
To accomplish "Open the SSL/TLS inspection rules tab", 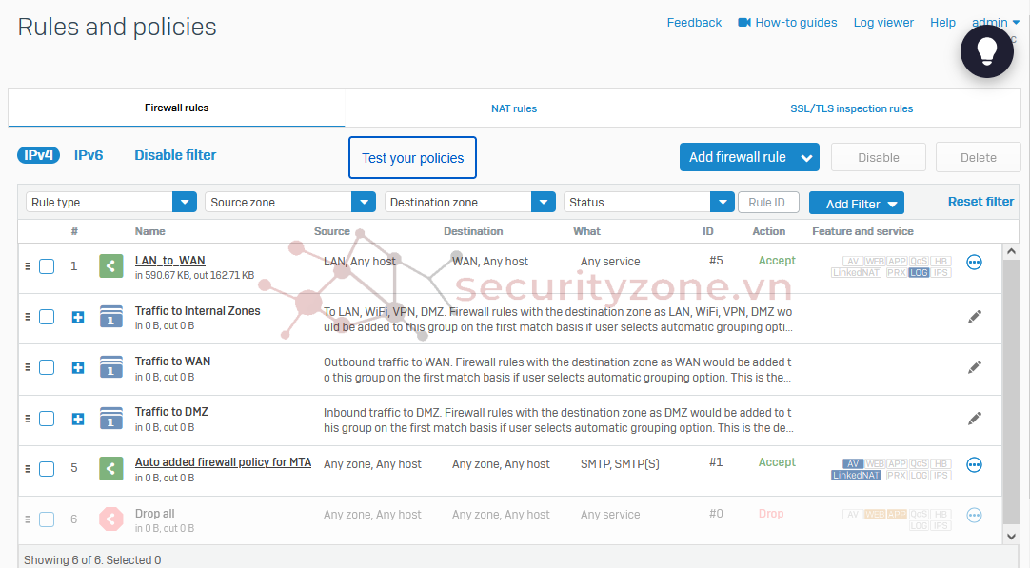I will (851, 108).
